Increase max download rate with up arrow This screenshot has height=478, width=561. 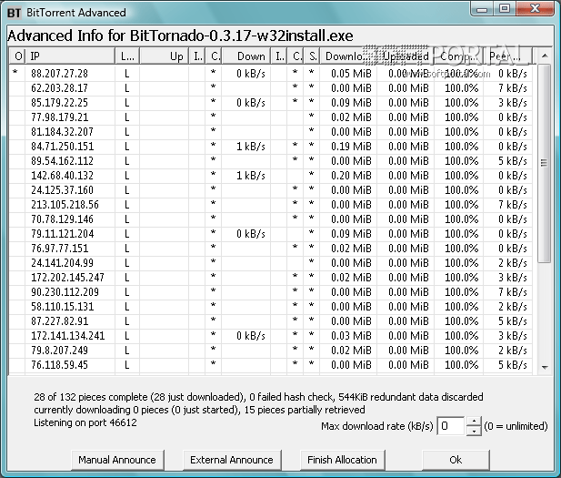[474, 421]
